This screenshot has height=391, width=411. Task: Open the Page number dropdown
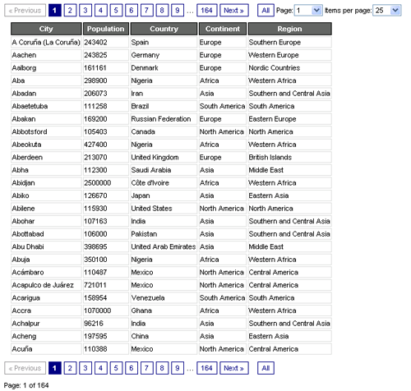coord(308,11)
